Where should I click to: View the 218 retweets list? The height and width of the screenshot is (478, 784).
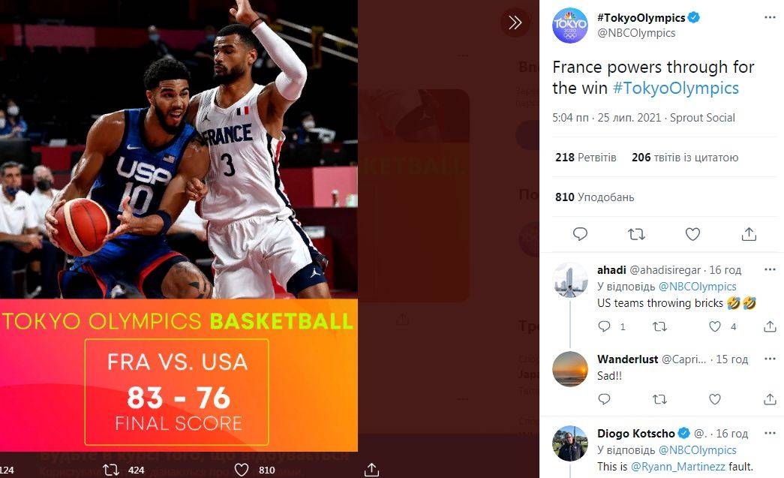coord(585,158)
